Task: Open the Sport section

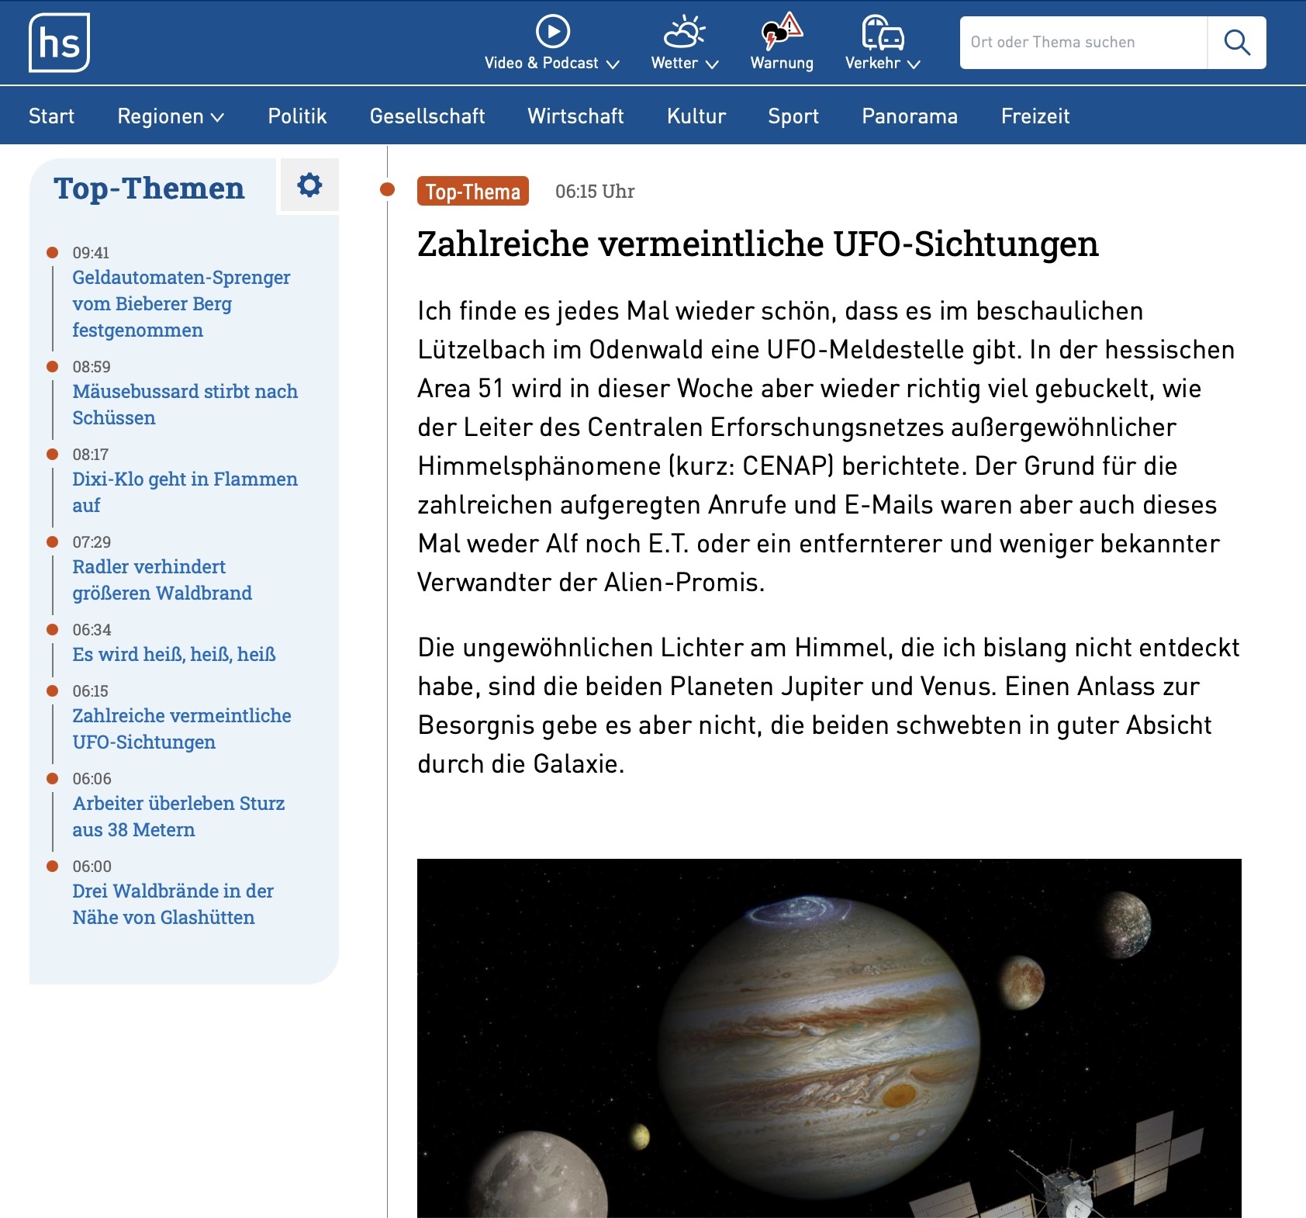Action: [x=793, y=116]
